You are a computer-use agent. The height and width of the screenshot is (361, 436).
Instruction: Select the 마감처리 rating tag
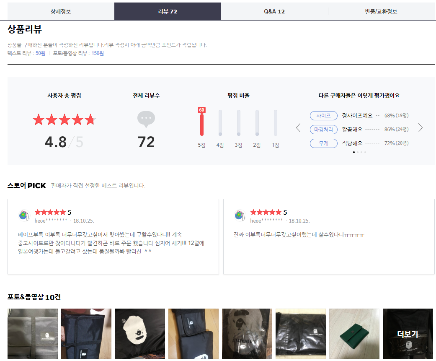click(323, 129)
